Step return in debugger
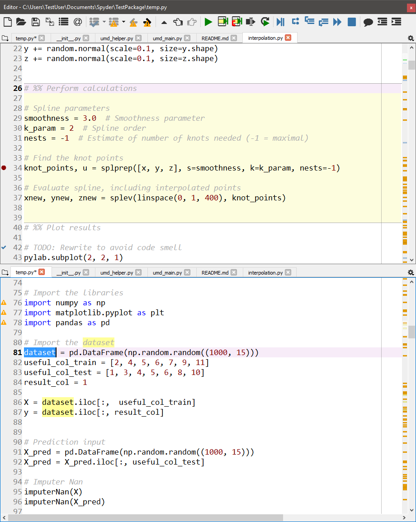Screen dimensions: 416x522 (323, 22)
